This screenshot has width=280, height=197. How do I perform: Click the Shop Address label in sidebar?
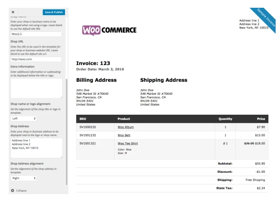coord(19,126)
